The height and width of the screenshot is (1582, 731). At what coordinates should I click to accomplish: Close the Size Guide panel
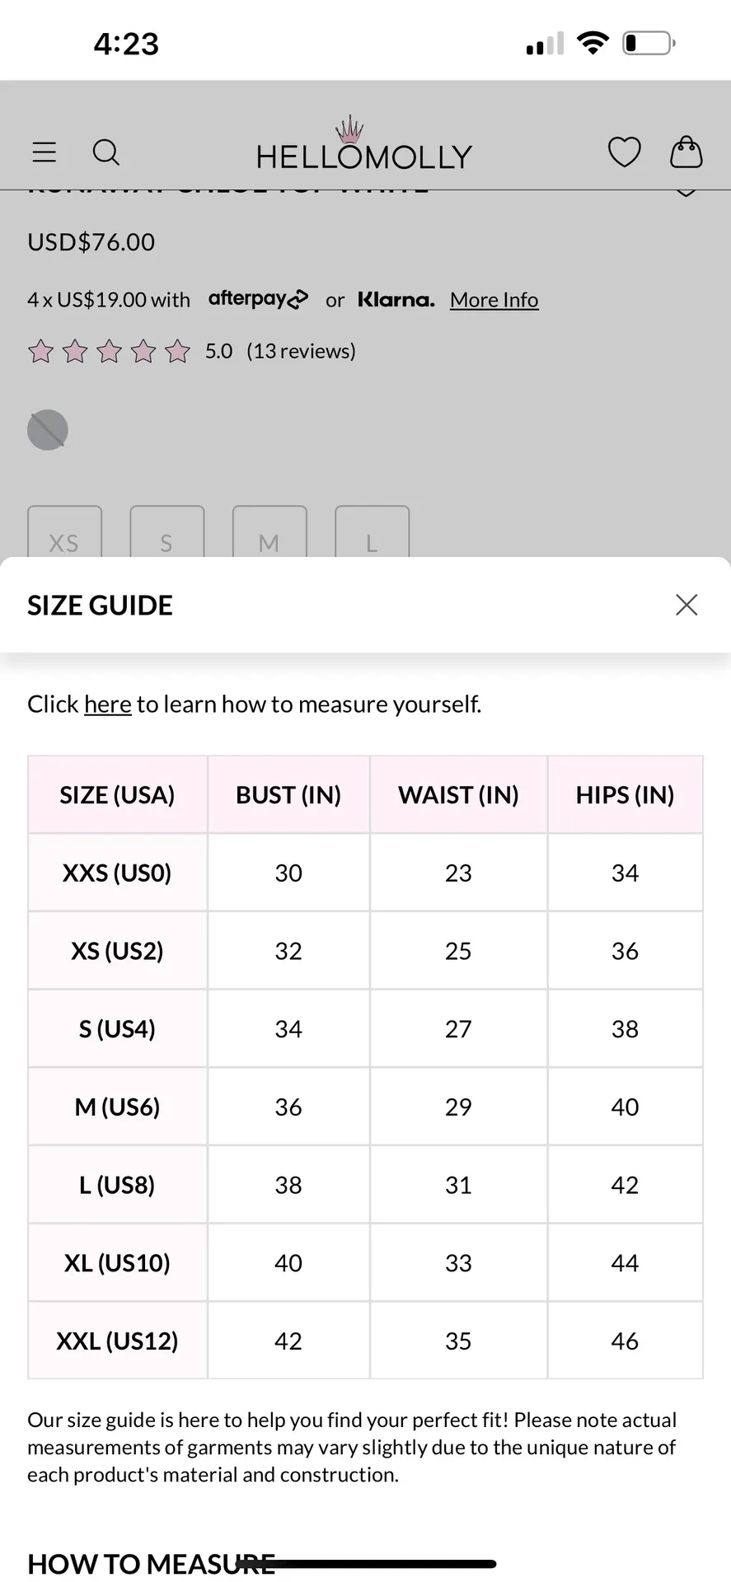point(686,605)
